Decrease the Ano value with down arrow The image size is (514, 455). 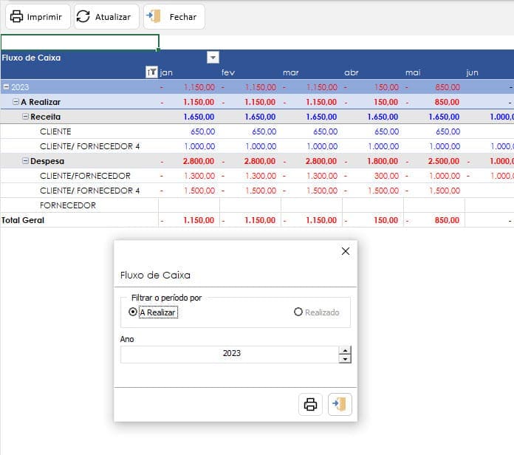point(344,359)
